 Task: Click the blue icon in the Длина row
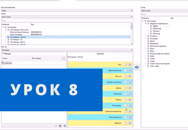[130, 88]
